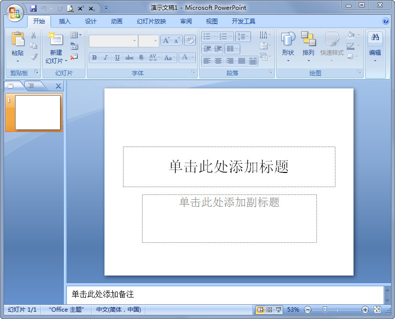Click the Center Align text icon
The height and width of the screenshot is (319, 395).
(x=218, y=61)
